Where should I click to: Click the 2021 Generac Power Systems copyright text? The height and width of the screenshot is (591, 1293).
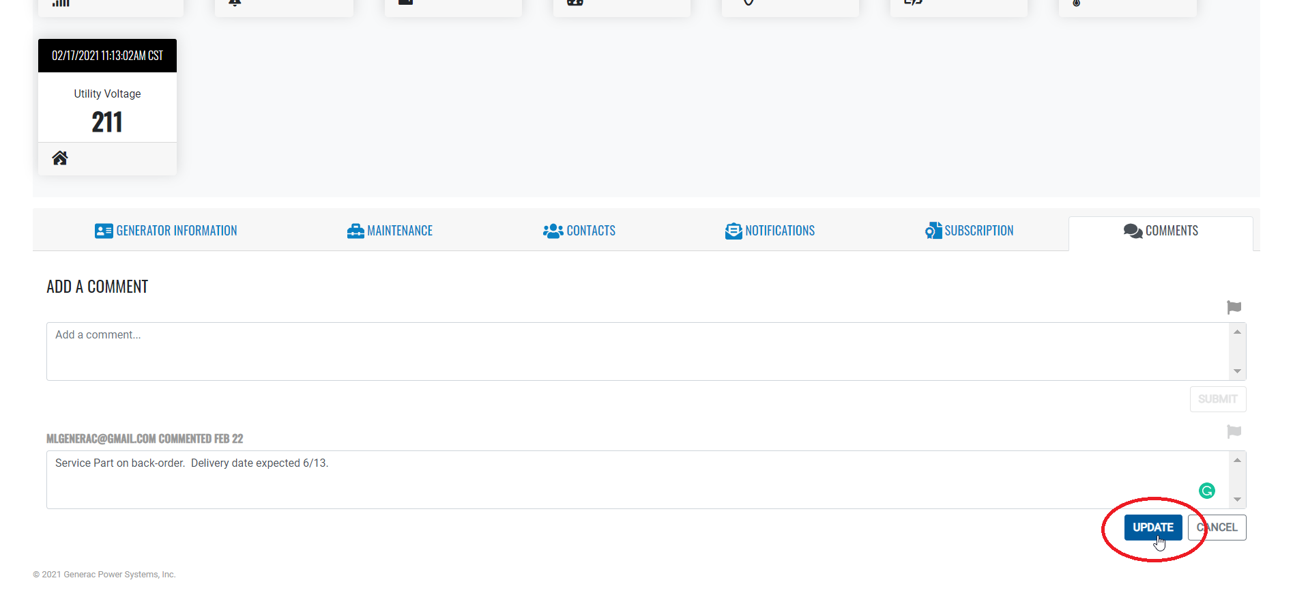pos(104,575)
